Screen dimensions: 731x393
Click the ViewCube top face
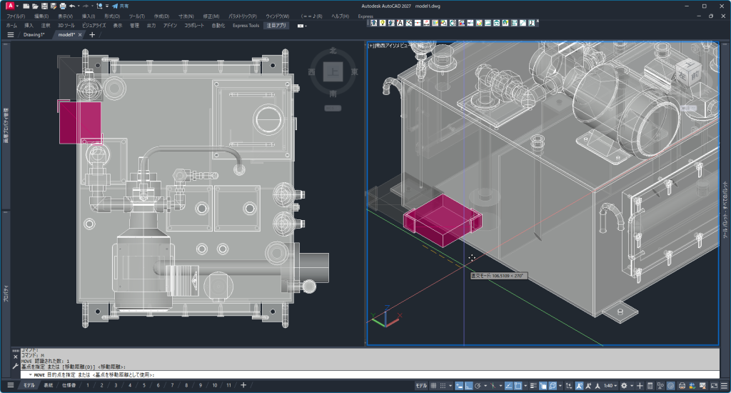333,71
